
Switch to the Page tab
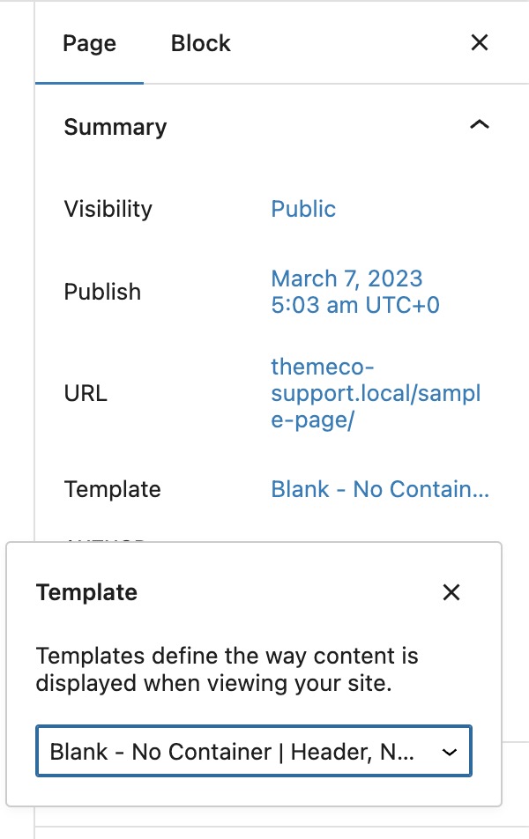tap(89, 43)
